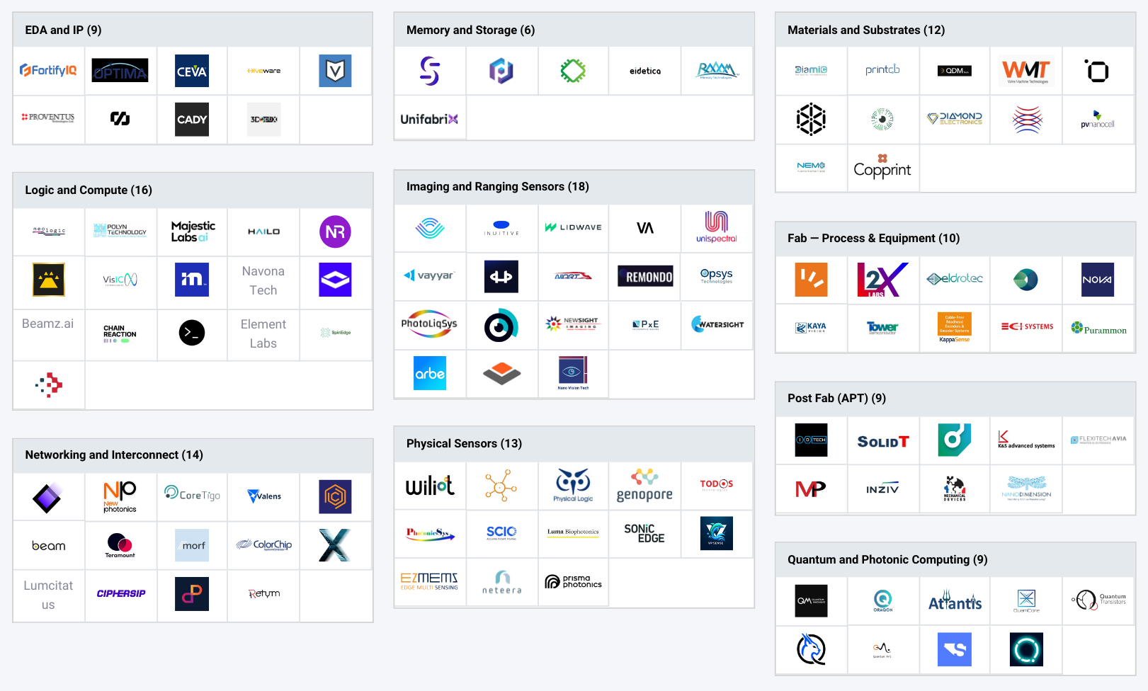The image size is (1148, 691).
Task: Select the Element Labs tile
Action: point(263,333)
